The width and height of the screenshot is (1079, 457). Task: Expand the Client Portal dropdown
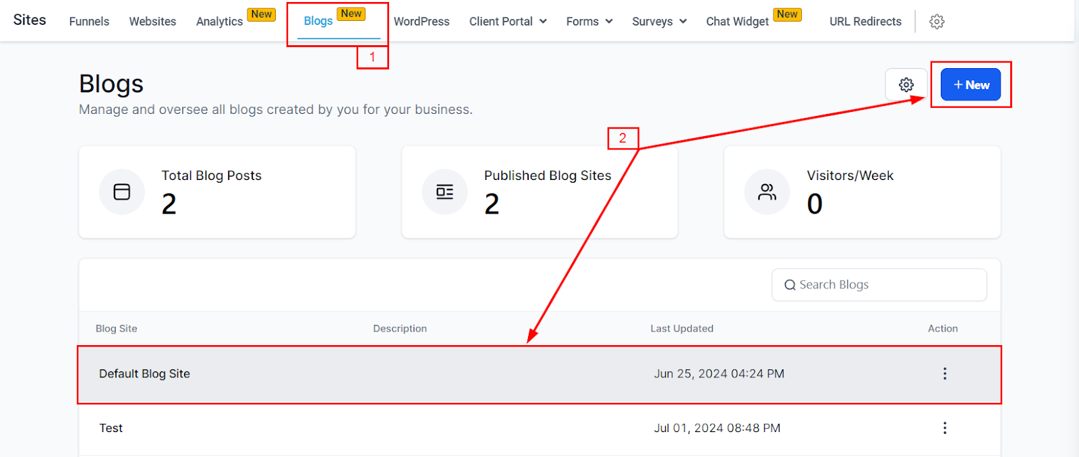(x=508, y=22)
